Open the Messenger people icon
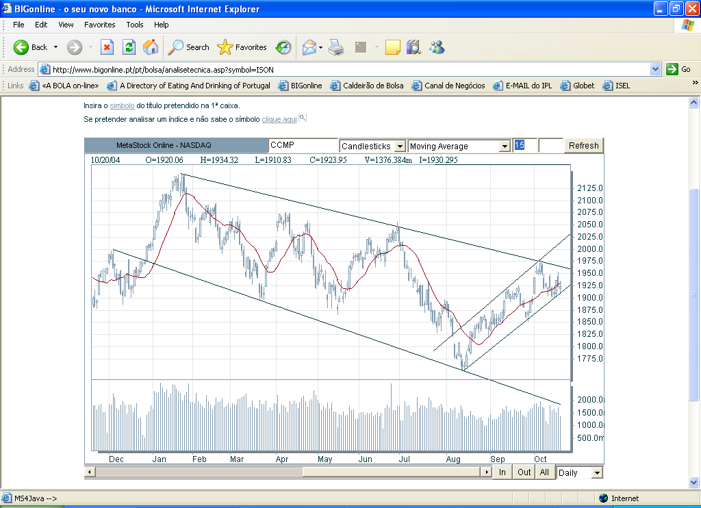701x508 pixels. [x=437, y=47]
